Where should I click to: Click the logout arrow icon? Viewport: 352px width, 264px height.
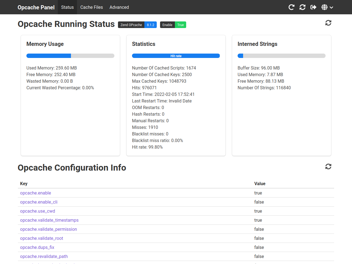pyautogui.click(x=313, y=7)
